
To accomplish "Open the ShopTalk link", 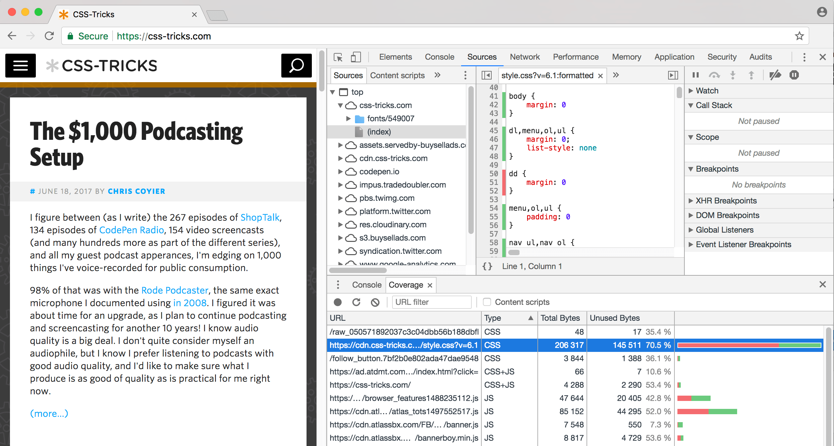I will [x=260, y=217].
